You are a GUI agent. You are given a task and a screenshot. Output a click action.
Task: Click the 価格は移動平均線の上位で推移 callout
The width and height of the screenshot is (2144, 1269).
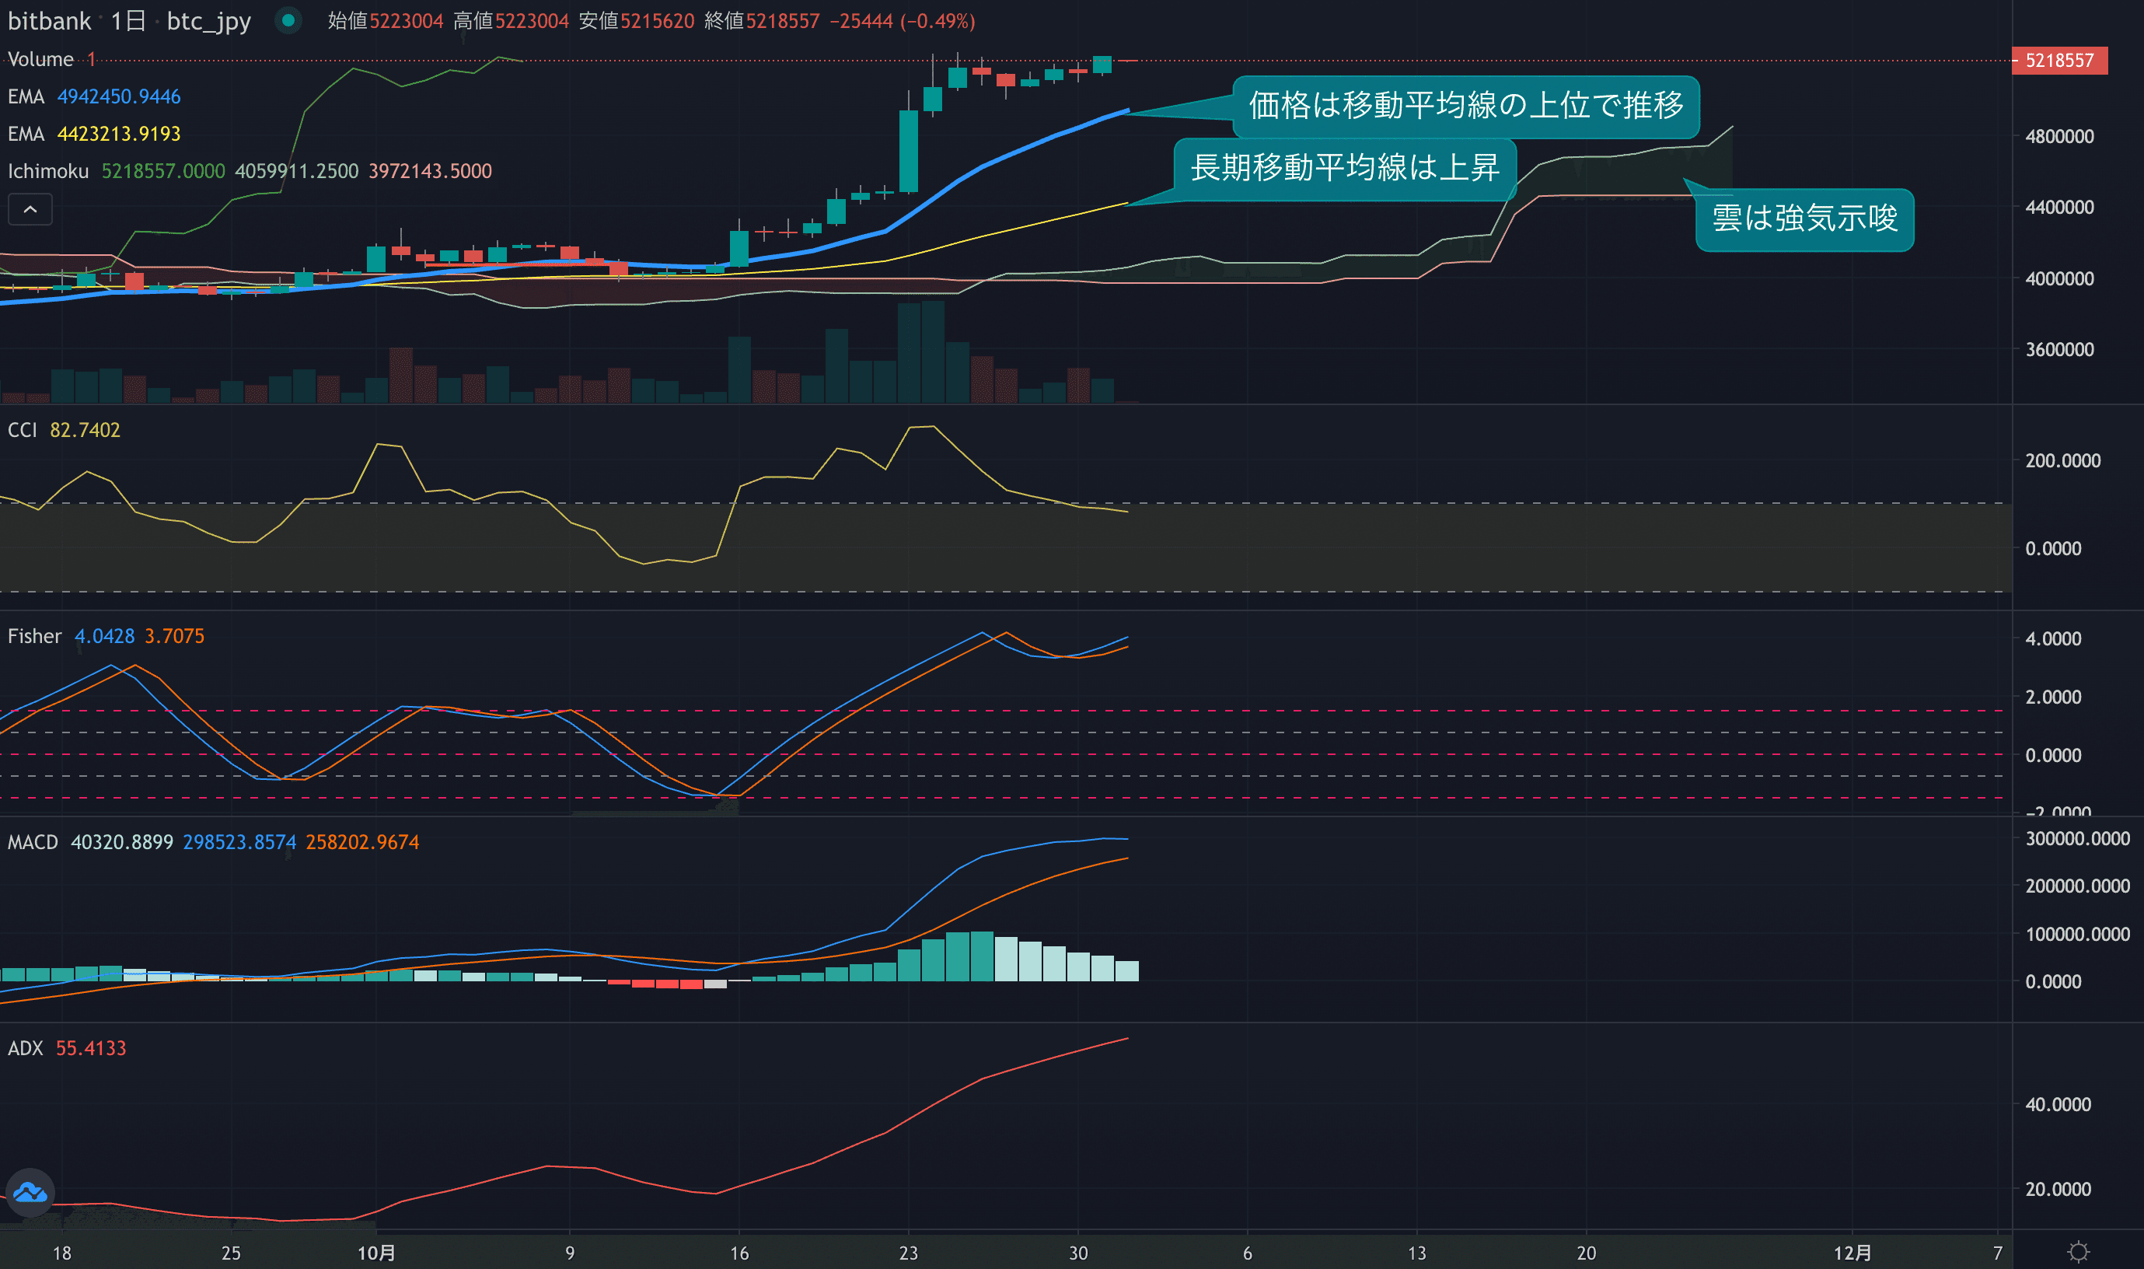tap(1465, 106)
